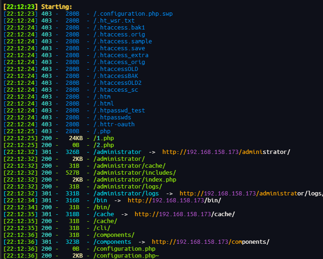Viewport: 323px width, 259px height.
Task: Select the /1.php result path
Action: [104, 138]
